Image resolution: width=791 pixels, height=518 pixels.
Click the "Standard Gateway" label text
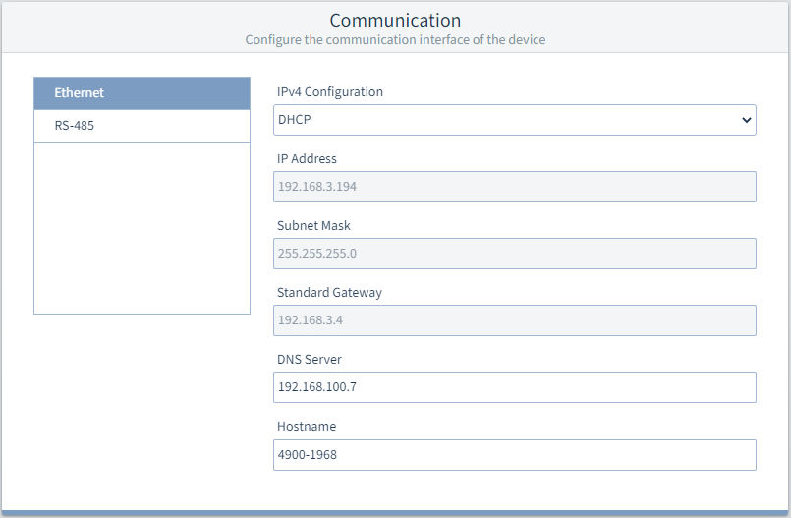coord(329,293)
